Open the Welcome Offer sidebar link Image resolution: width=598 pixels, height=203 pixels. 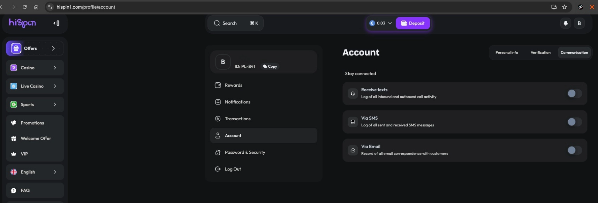pyautogui.click(x=35, y=139)
